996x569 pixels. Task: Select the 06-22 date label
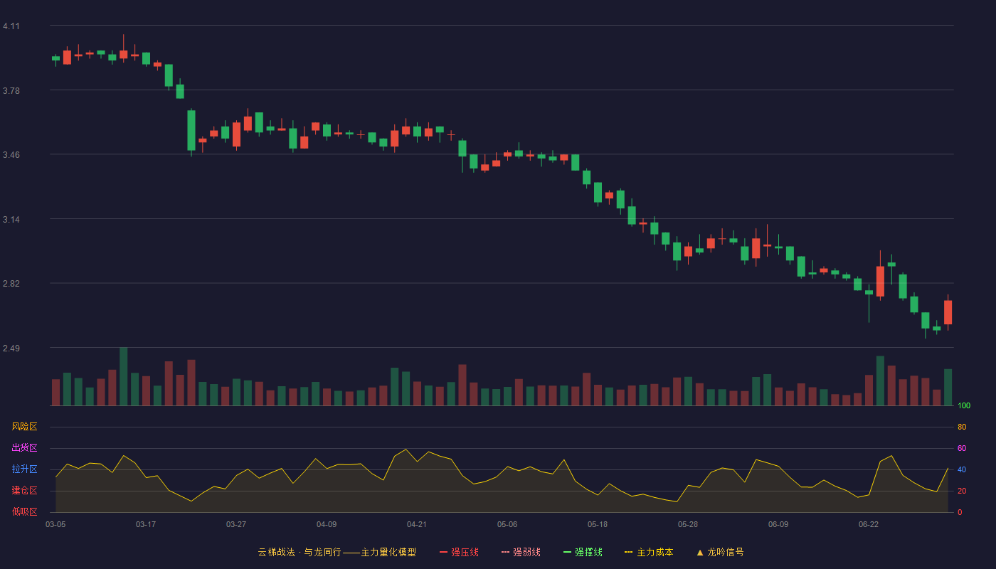click(869, 524)
